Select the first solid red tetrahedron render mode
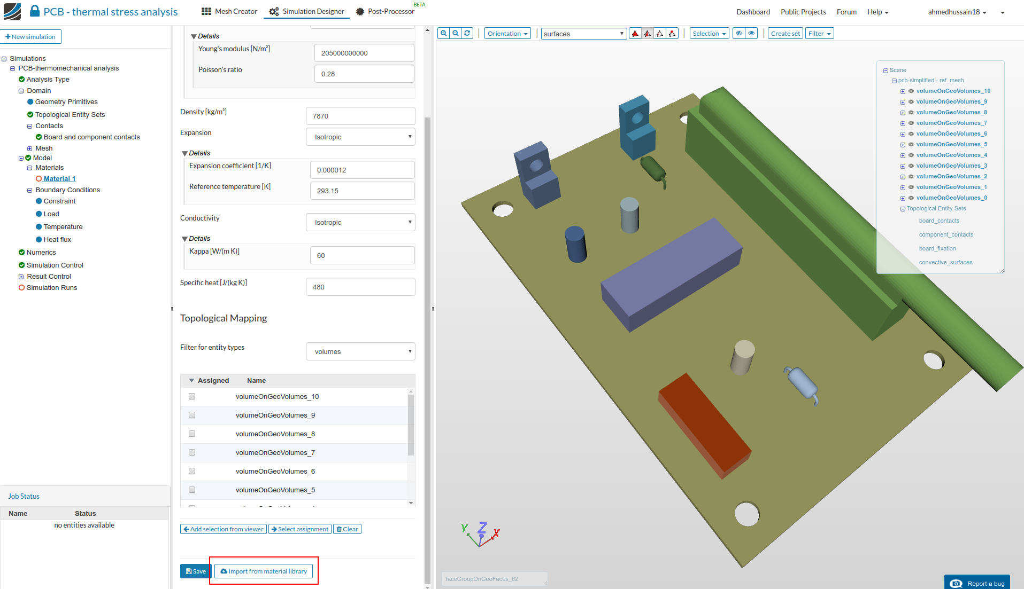This screenshot has width=1024, height=589. (x=635, y=34)
